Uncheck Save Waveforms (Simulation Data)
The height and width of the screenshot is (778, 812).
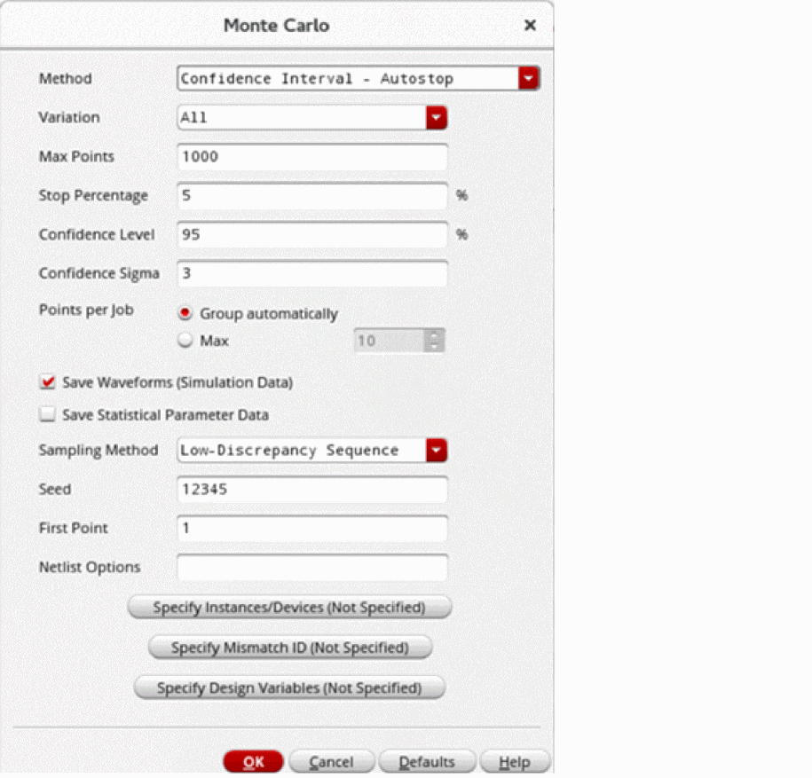(x=48, y=382)
